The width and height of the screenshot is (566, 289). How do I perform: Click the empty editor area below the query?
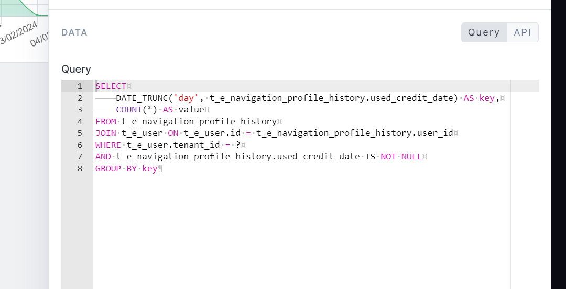[x=299, y=230]
